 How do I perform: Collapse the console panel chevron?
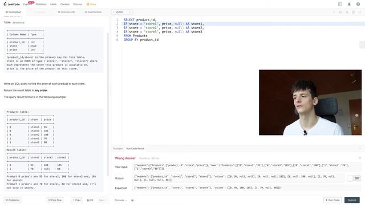click(360, 149)
